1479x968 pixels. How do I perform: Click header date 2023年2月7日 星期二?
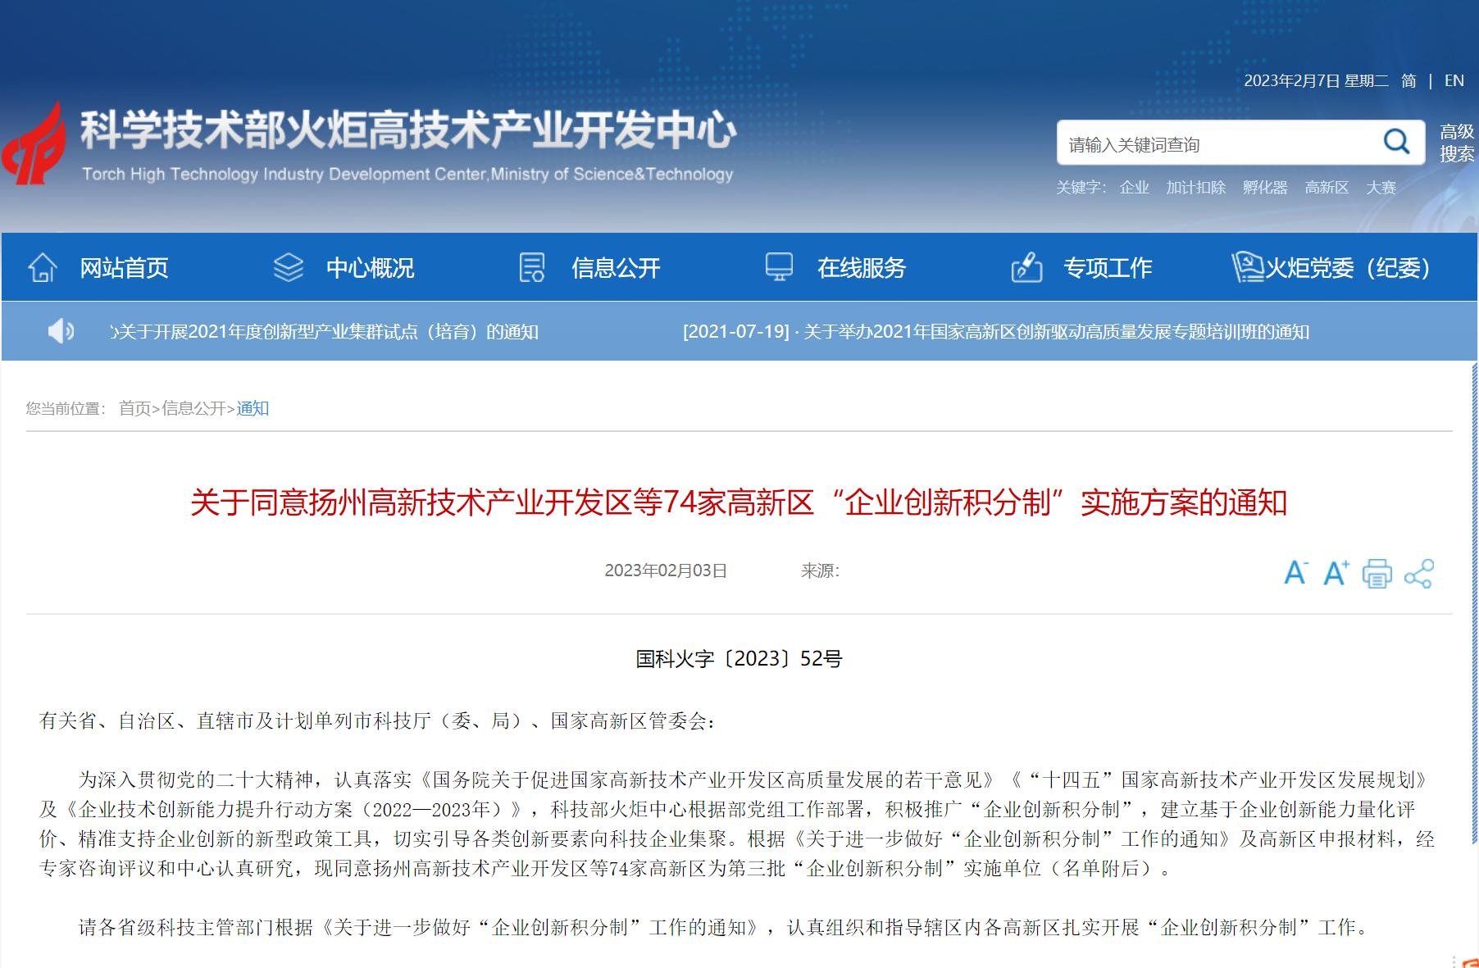tap(1316, 80)
